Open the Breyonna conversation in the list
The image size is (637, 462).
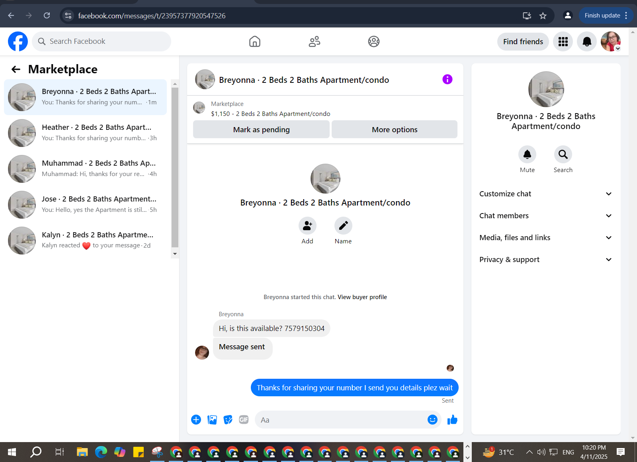point(86,97)
